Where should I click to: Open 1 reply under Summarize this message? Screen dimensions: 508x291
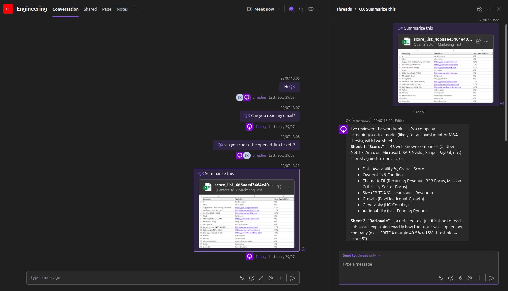pos(261,257)
